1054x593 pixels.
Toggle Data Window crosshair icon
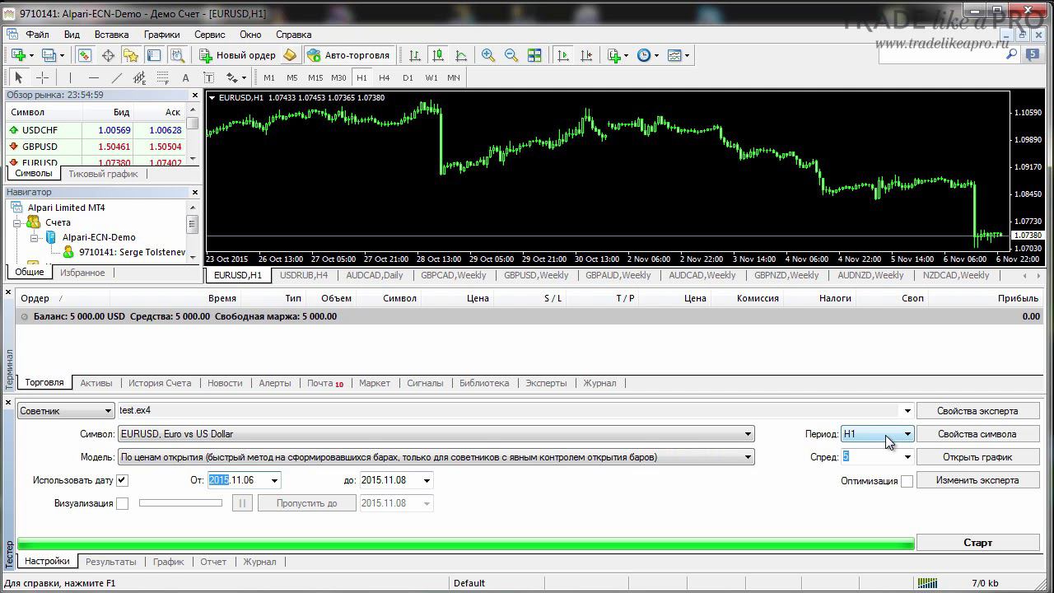coord(108,55)
